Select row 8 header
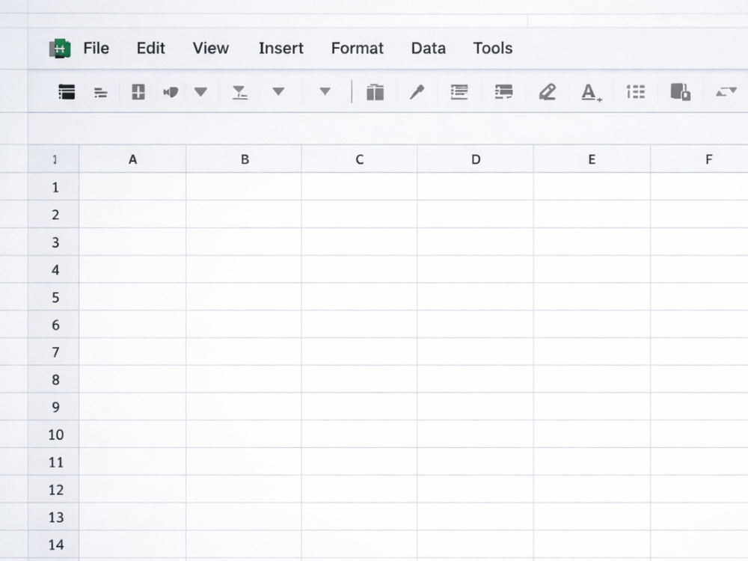 [53, 379]
